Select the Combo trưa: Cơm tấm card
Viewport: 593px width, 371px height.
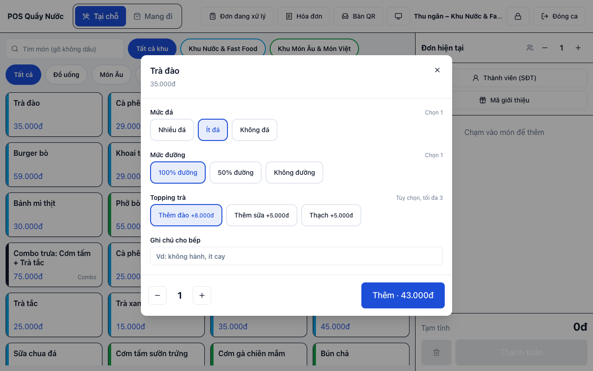tap(54, 265)
